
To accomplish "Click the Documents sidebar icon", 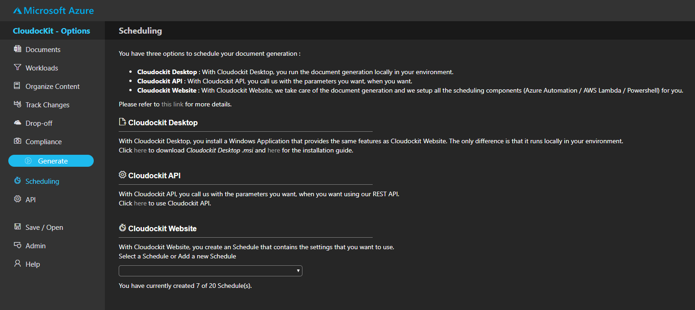I will (x=18, y=49).
